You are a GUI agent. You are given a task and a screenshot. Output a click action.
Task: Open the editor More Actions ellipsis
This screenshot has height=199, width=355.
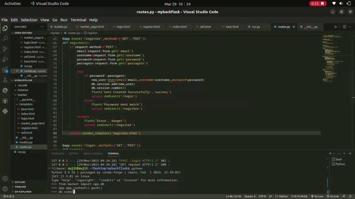coord(350,27)
